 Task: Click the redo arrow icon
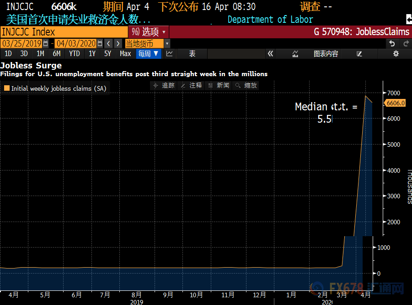[406, 43]
